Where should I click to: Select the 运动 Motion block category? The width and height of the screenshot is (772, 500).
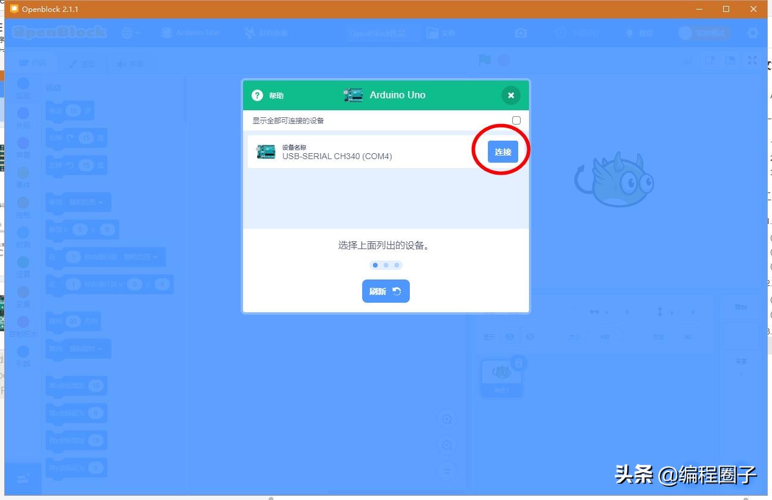[23, 88]
